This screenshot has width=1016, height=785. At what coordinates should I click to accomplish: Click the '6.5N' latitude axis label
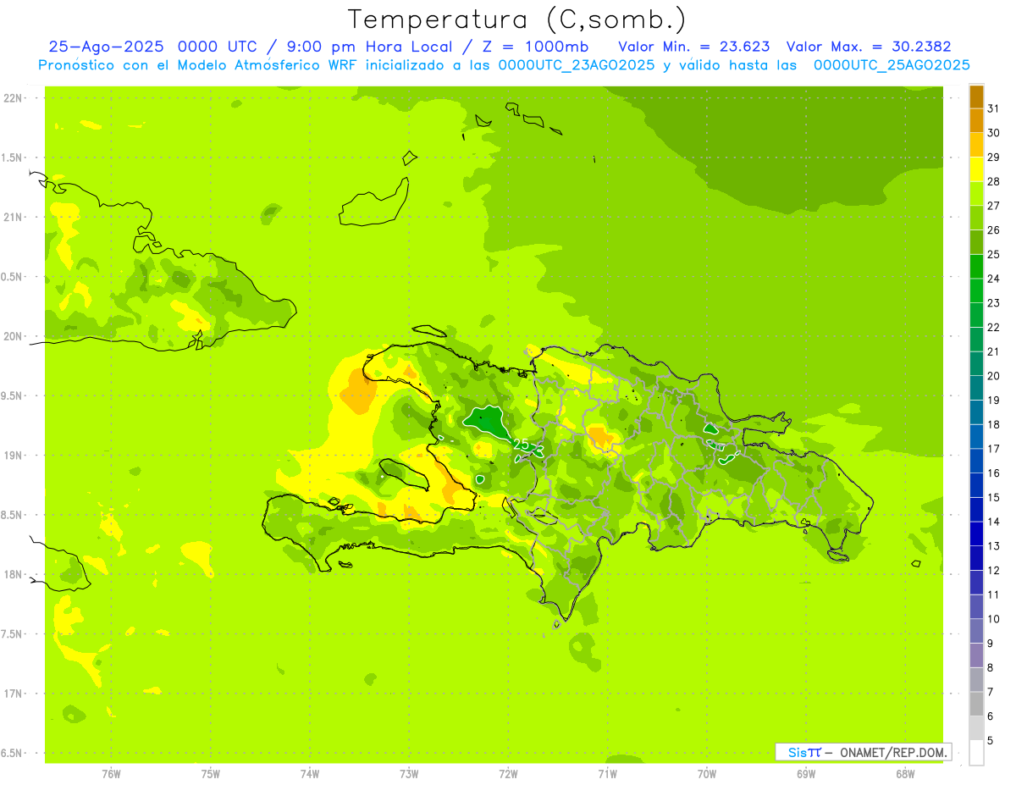12,753
